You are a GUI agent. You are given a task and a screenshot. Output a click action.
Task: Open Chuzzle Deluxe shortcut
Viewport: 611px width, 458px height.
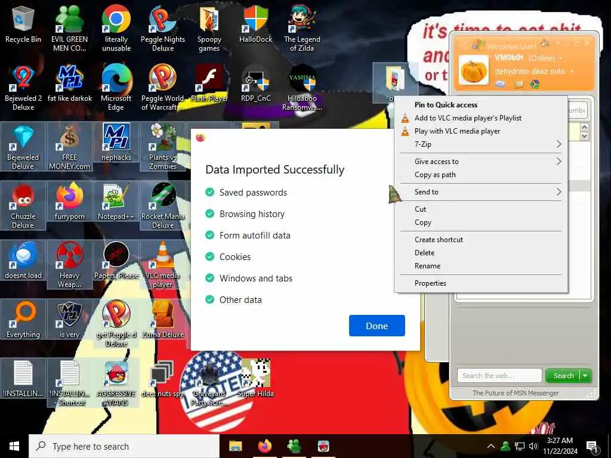[x=23, y=206]
